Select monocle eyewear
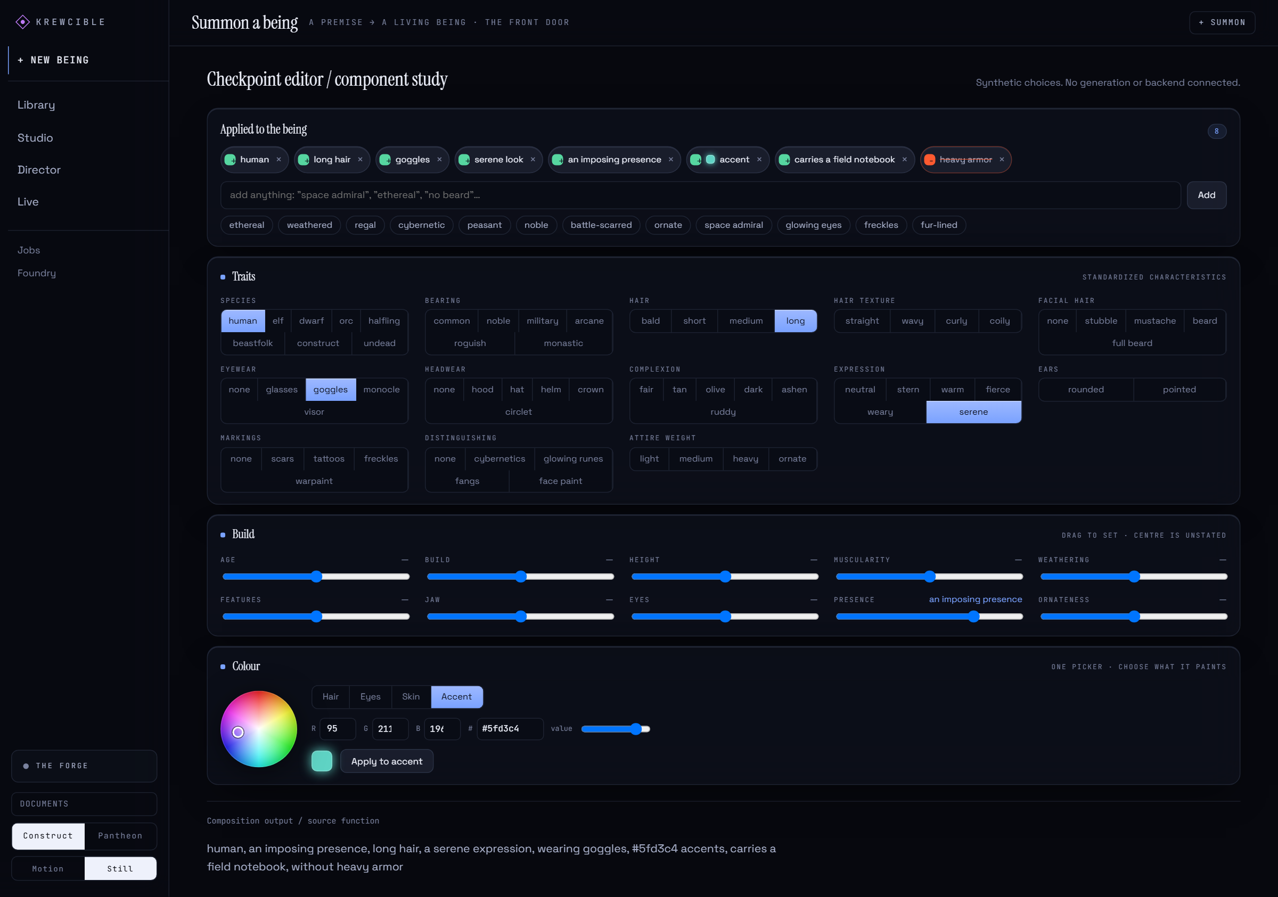Viewport: 1278px width, 897px height. coord(381,390)
